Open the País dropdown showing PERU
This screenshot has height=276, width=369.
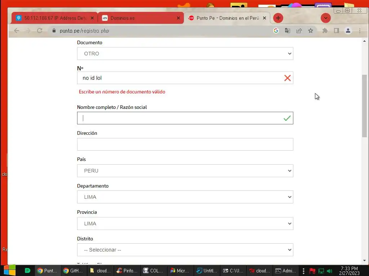coord(185,171)
